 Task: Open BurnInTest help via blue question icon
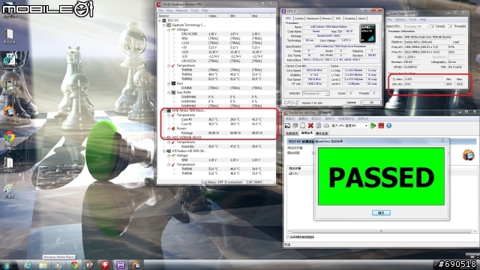[x=388, y=125]
